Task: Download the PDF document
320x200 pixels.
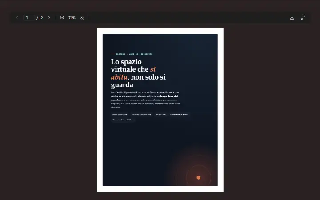Action: [292, 18]
